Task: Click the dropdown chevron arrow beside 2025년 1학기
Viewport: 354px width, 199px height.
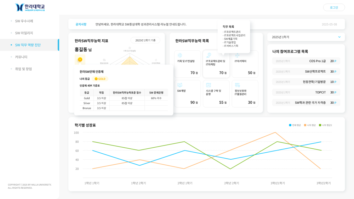Action: click(x=339, y=37)
